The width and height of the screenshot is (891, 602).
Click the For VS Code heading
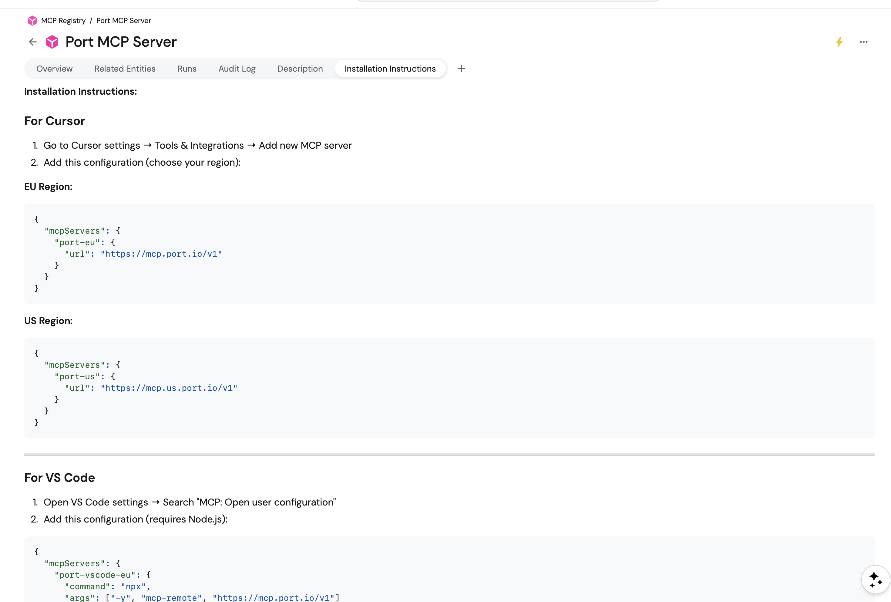tap(59, 478)
